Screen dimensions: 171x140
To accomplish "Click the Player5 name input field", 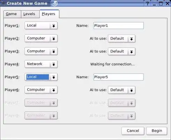I will 119,77.
